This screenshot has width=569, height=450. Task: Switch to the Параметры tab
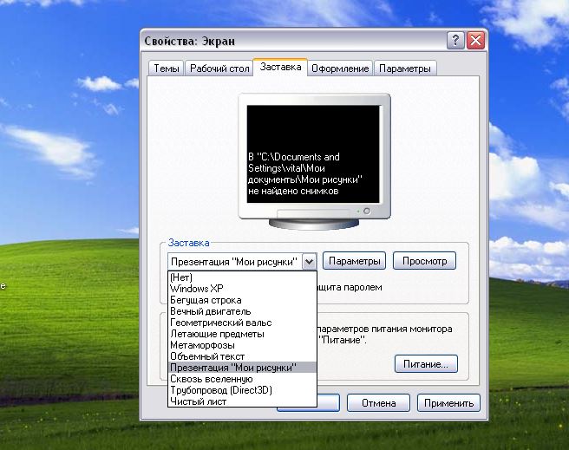(404, 68)
